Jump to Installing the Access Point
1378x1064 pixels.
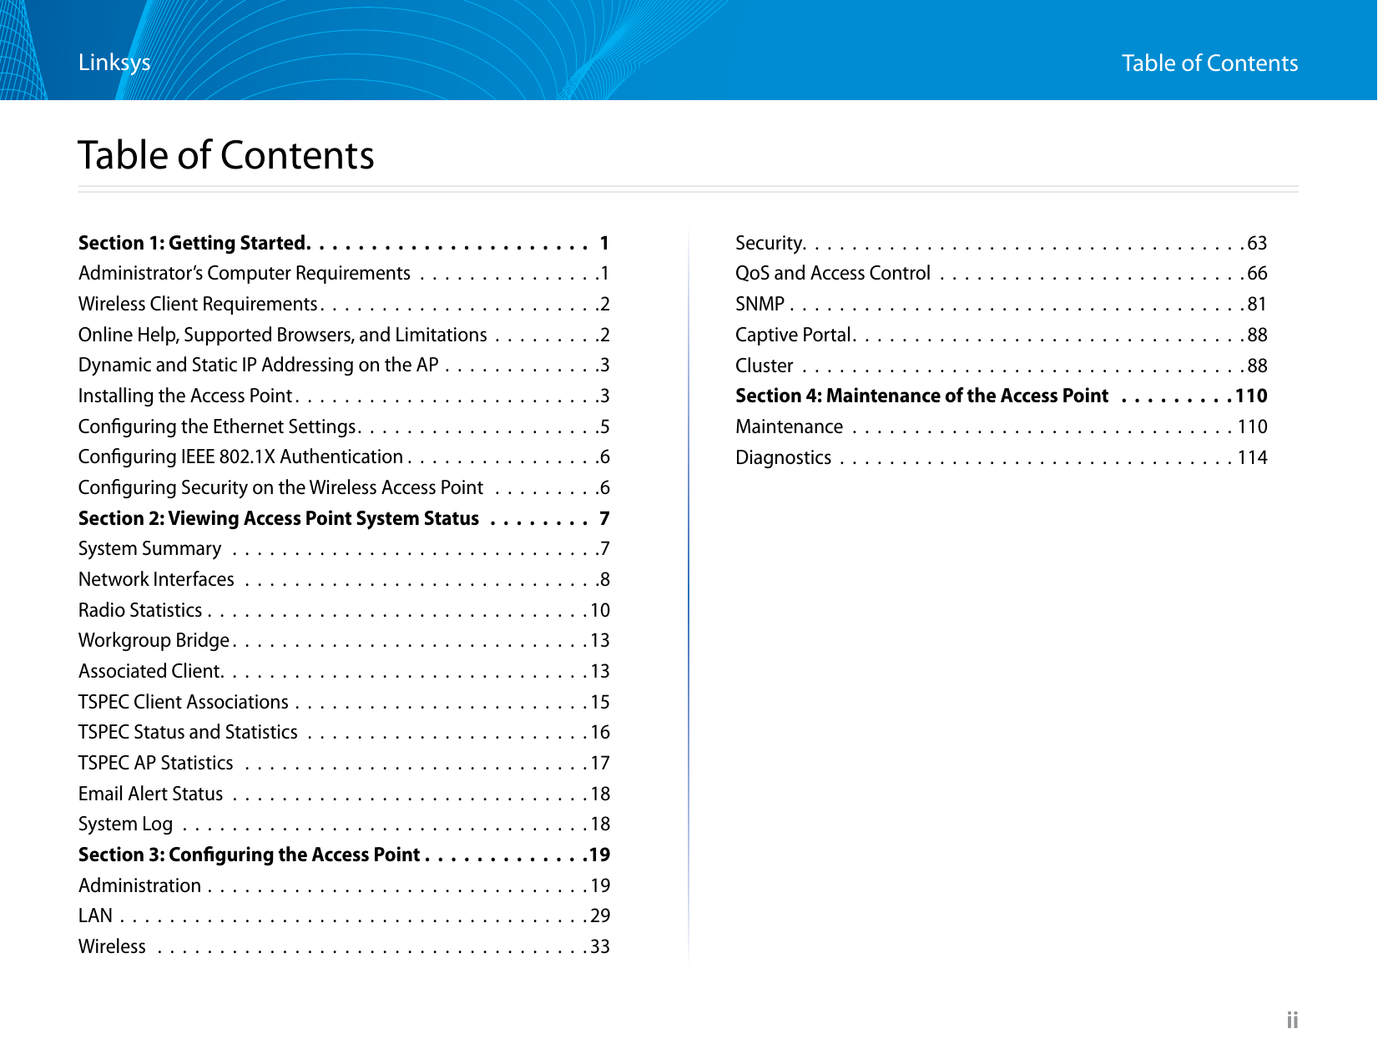point(344,396)
